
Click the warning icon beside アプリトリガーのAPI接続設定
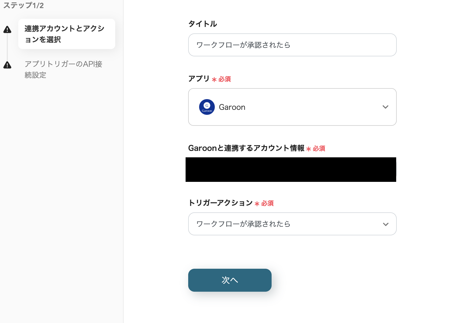tap(7, 65)
